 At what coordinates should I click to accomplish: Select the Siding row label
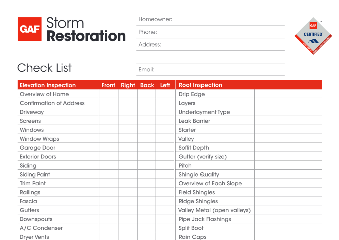28,166
